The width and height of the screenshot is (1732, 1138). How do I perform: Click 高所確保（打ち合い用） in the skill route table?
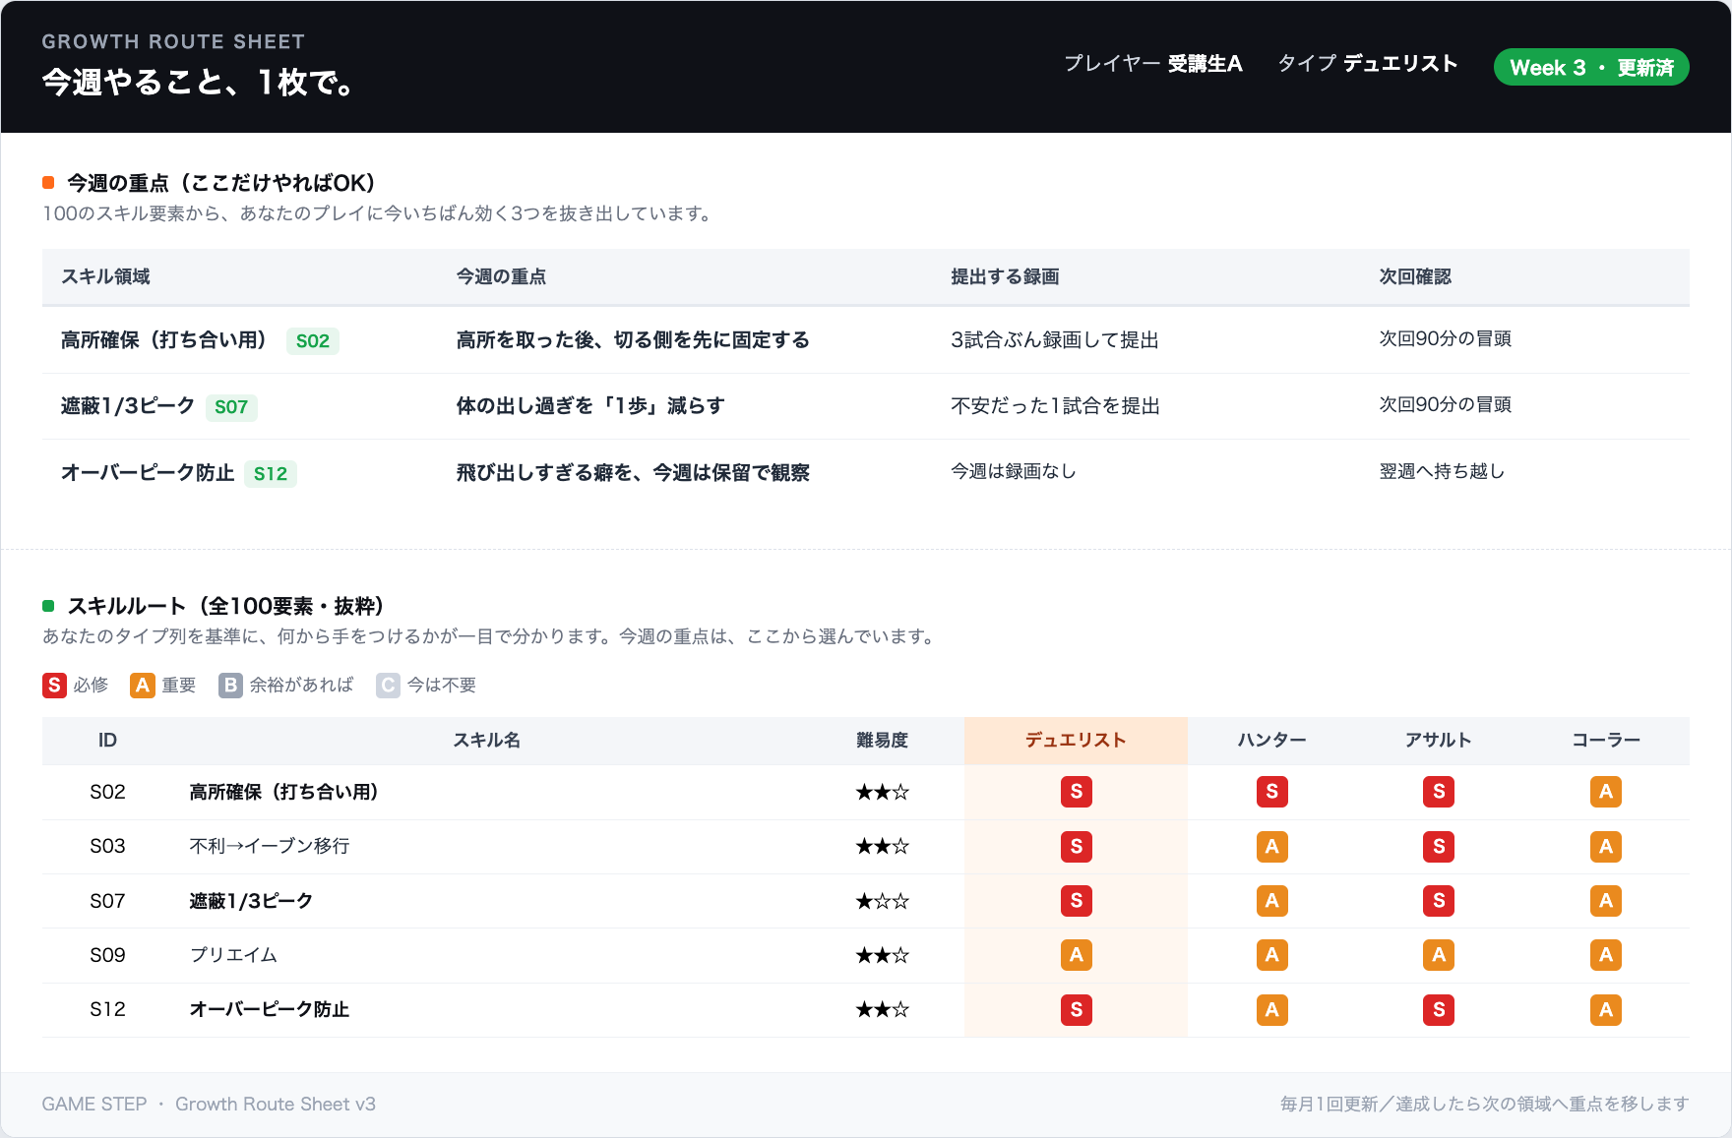click(x=283, y=792)
